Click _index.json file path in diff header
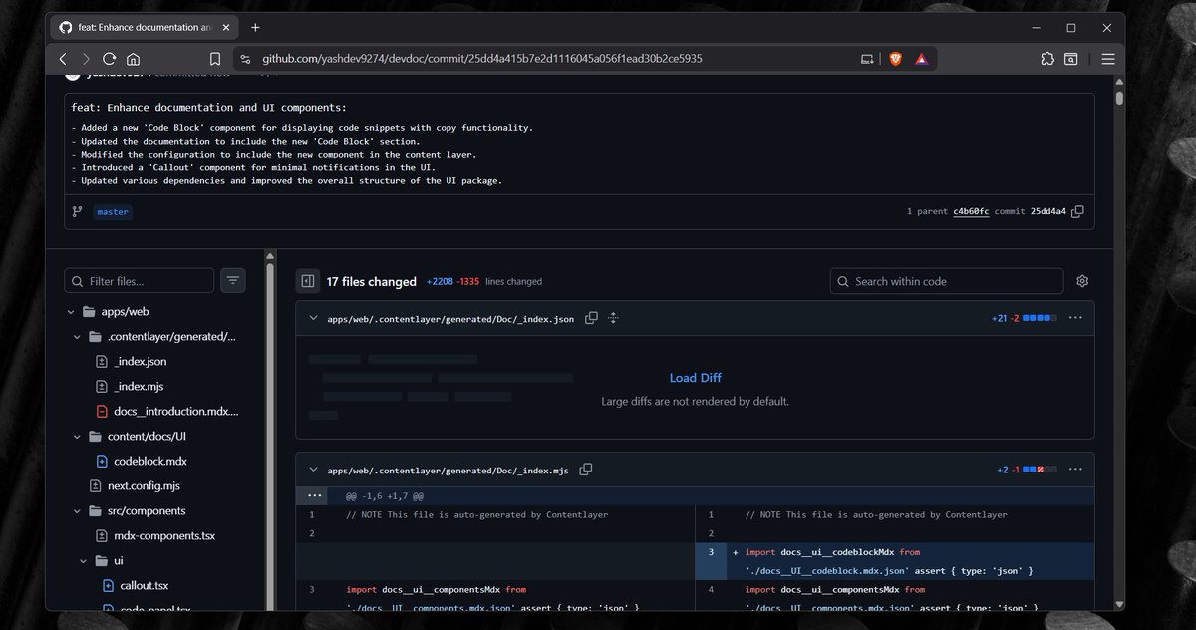1196x630 pixels. 450,319
